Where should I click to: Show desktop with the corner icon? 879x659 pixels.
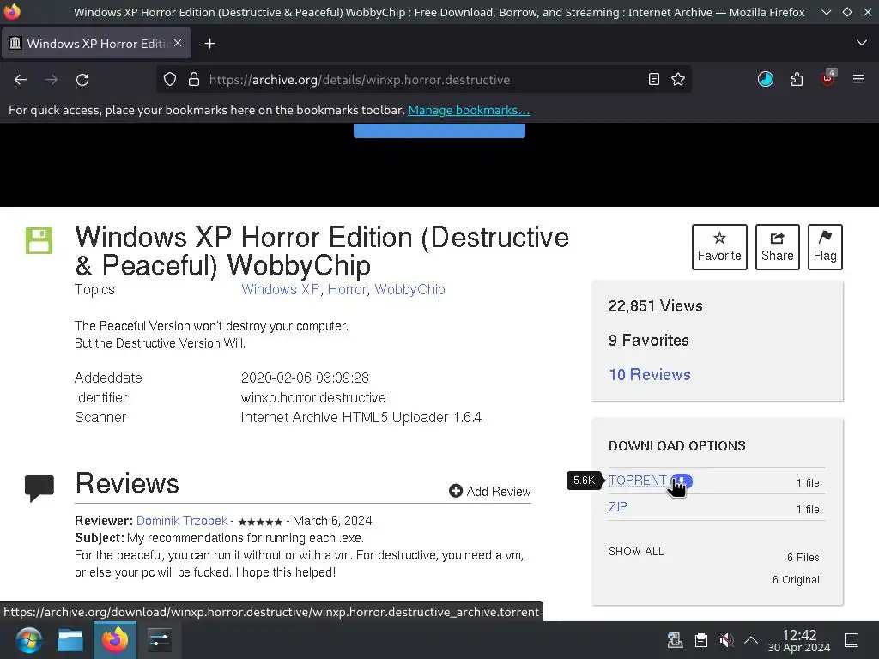tap(852, 640)
